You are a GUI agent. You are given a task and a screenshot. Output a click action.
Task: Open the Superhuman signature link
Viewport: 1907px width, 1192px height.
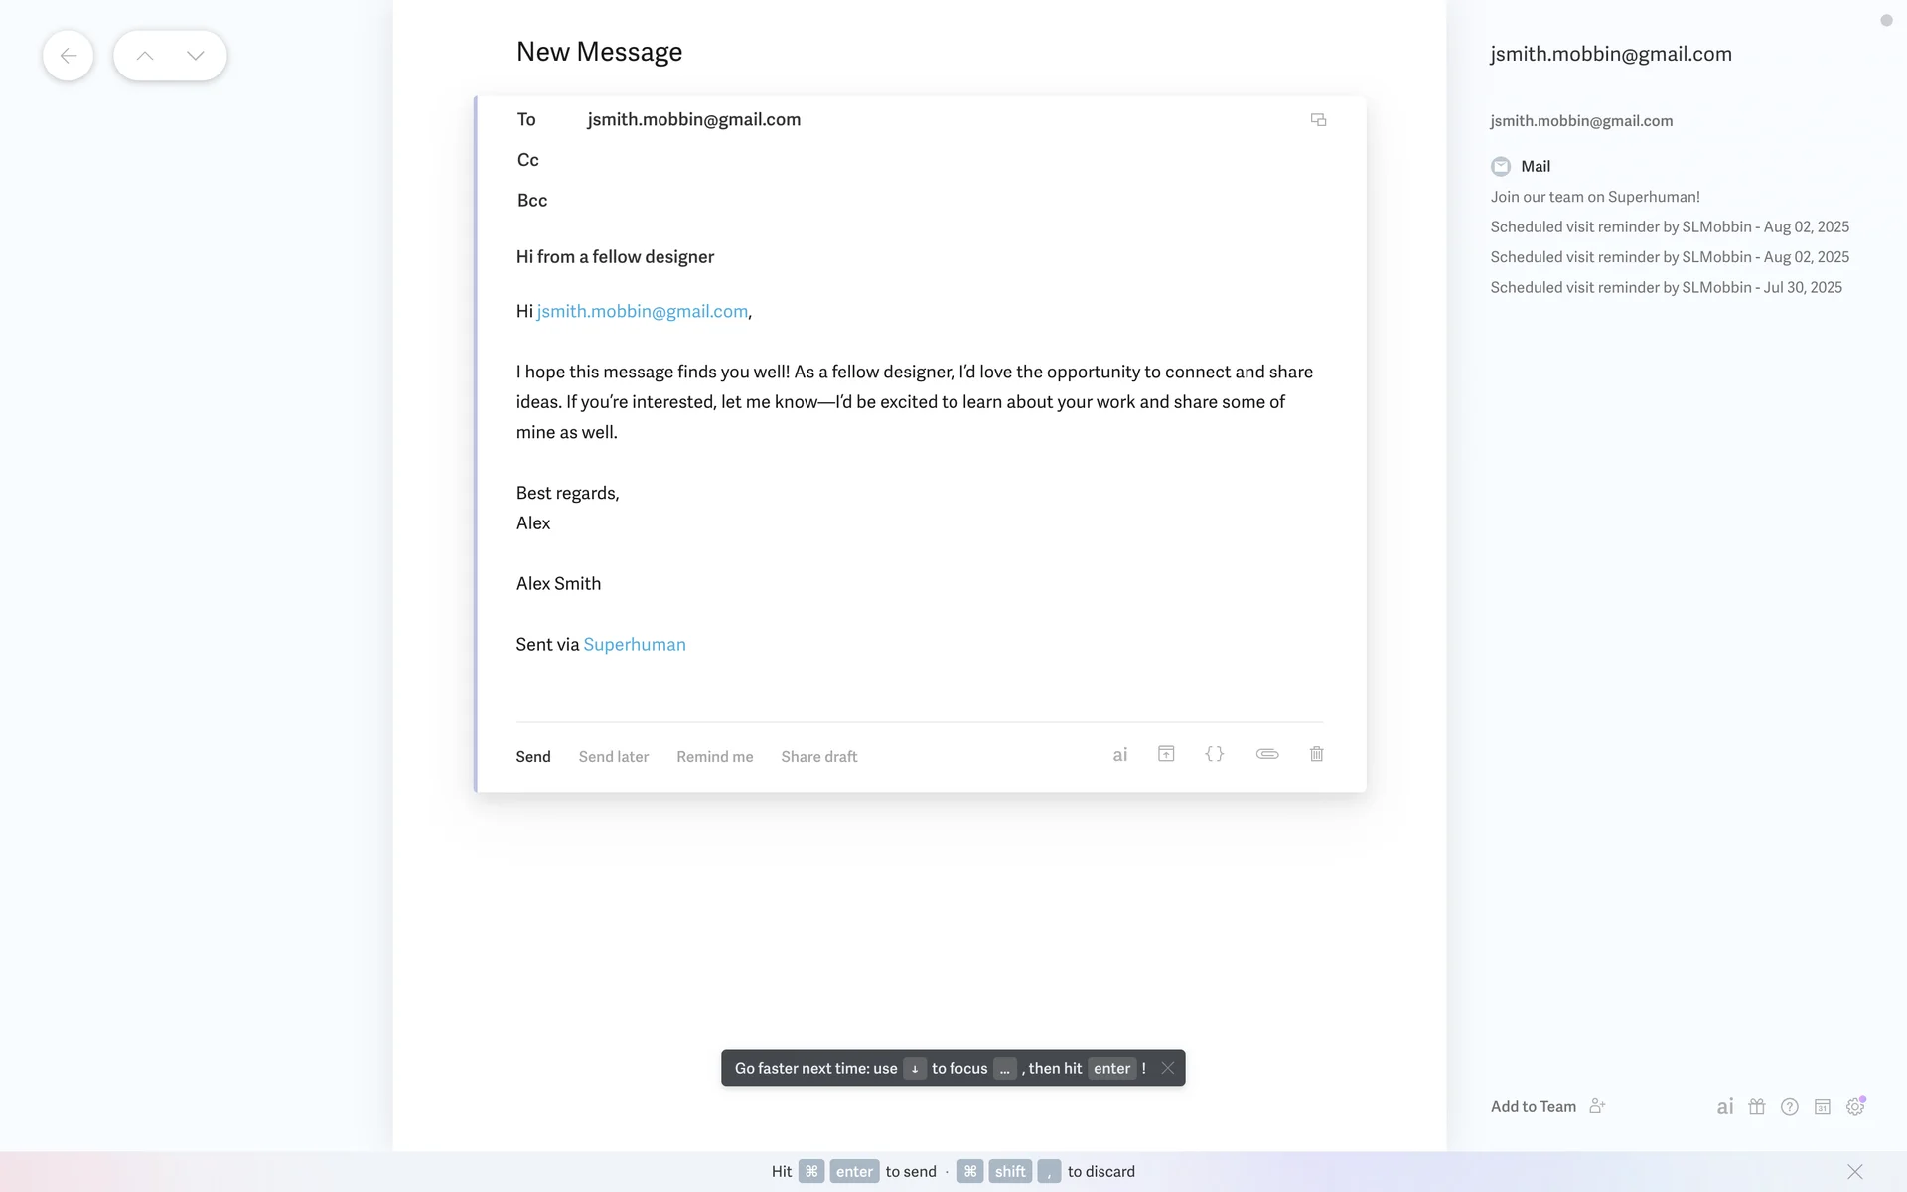tap(634, 645)
